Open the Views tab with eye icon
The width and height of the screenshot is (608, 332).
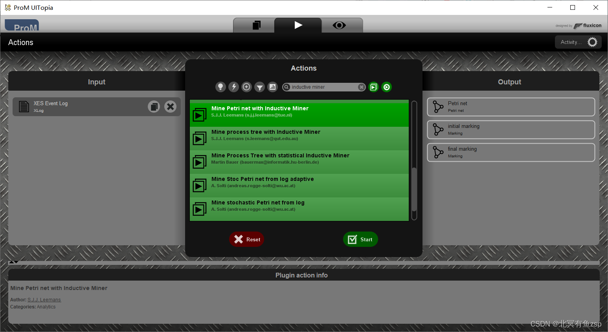tap(339, 25)
